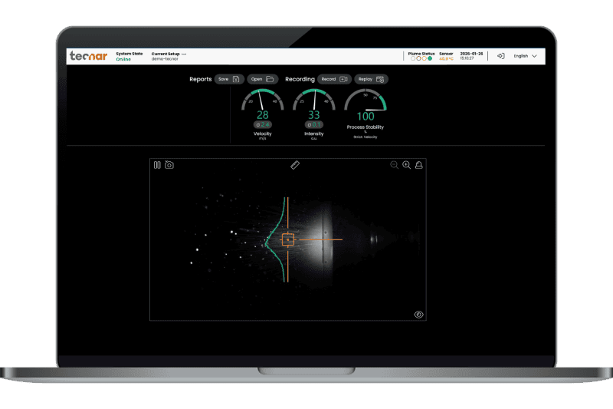This screenshot has width=613, height=409.
Task: Zoom out of the plume image
Action: coord(394,165)
